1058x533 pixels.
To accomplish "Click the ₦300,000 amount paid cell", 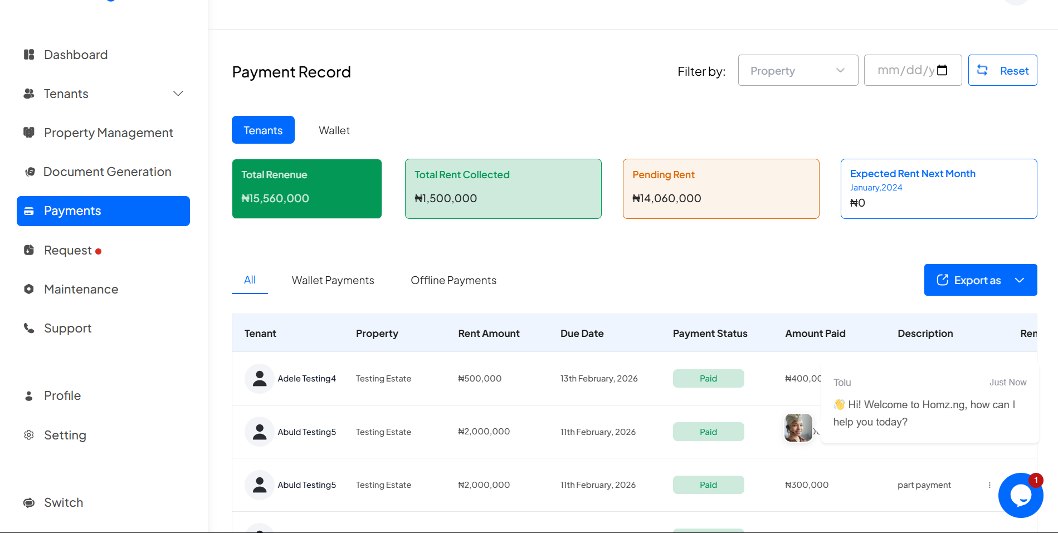I will click(x=807, y=485).
